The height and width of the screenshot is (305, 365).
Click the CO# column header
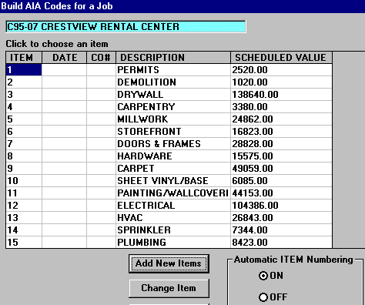click(x=102, y=58)
